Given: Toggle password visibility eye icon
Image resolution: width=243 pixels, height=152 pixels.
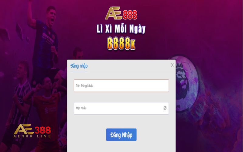Looking at the screenshot, I should click(165, 108).
